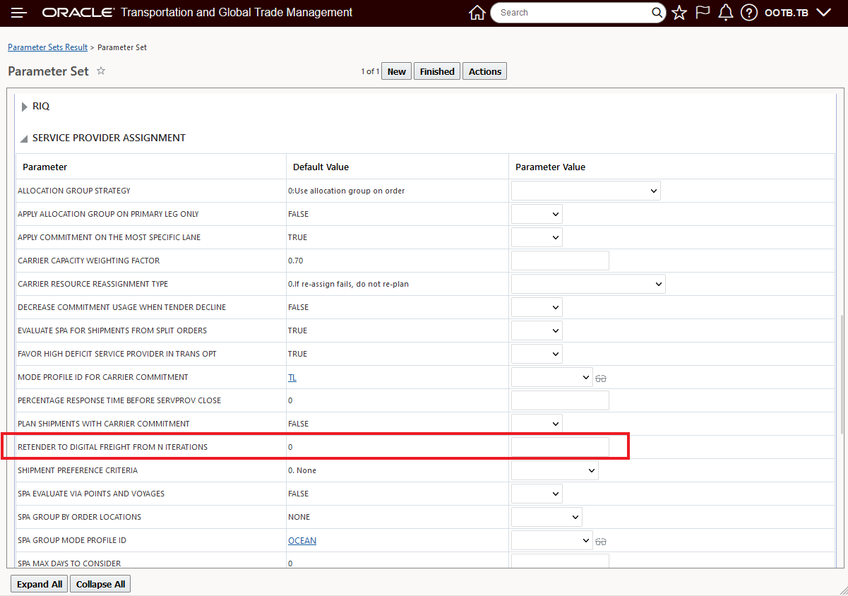Collapse the Service Provider Assignment section
Image resolution: width=848 pixels, height=596 pixels.
25,138
